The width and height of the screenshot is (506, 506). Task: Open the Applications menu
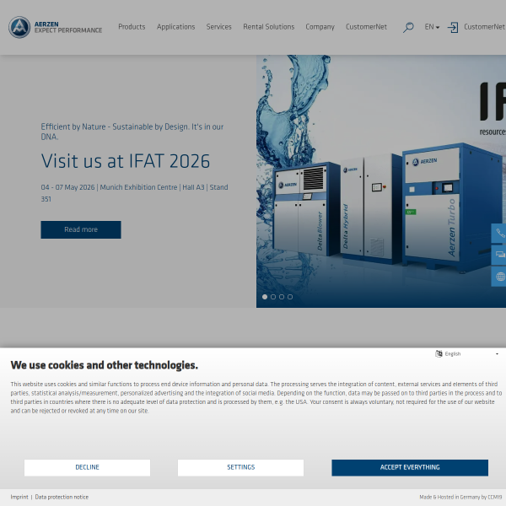click(175, 27)
